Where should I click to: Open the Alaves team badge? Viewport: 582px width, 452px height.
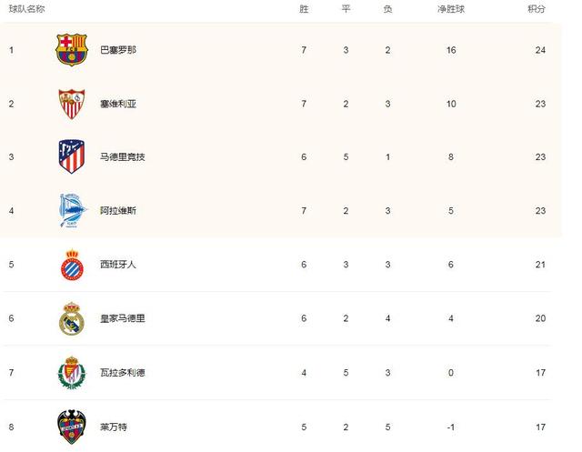click(x=73, y=210)
